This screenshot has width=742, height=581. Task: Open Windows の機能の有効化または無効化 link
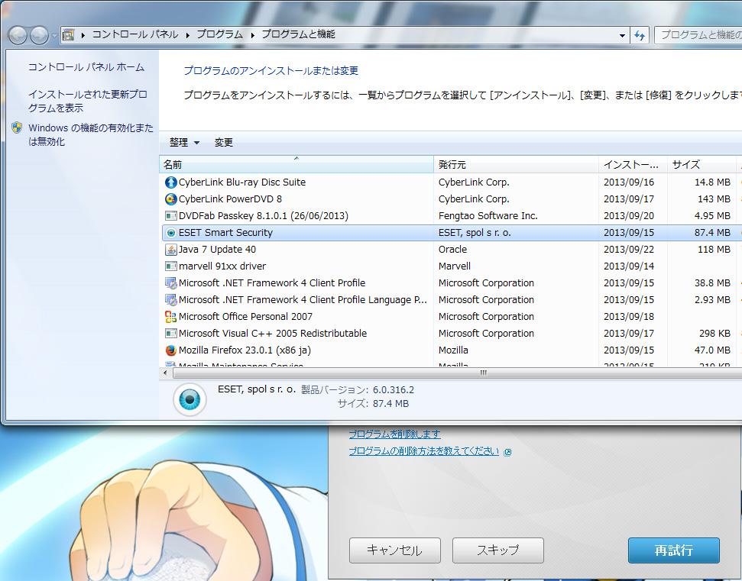(x=91, y=134)
